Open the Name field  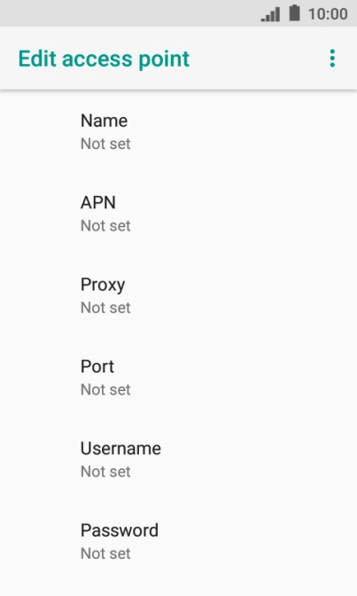[x=179, y=132]
